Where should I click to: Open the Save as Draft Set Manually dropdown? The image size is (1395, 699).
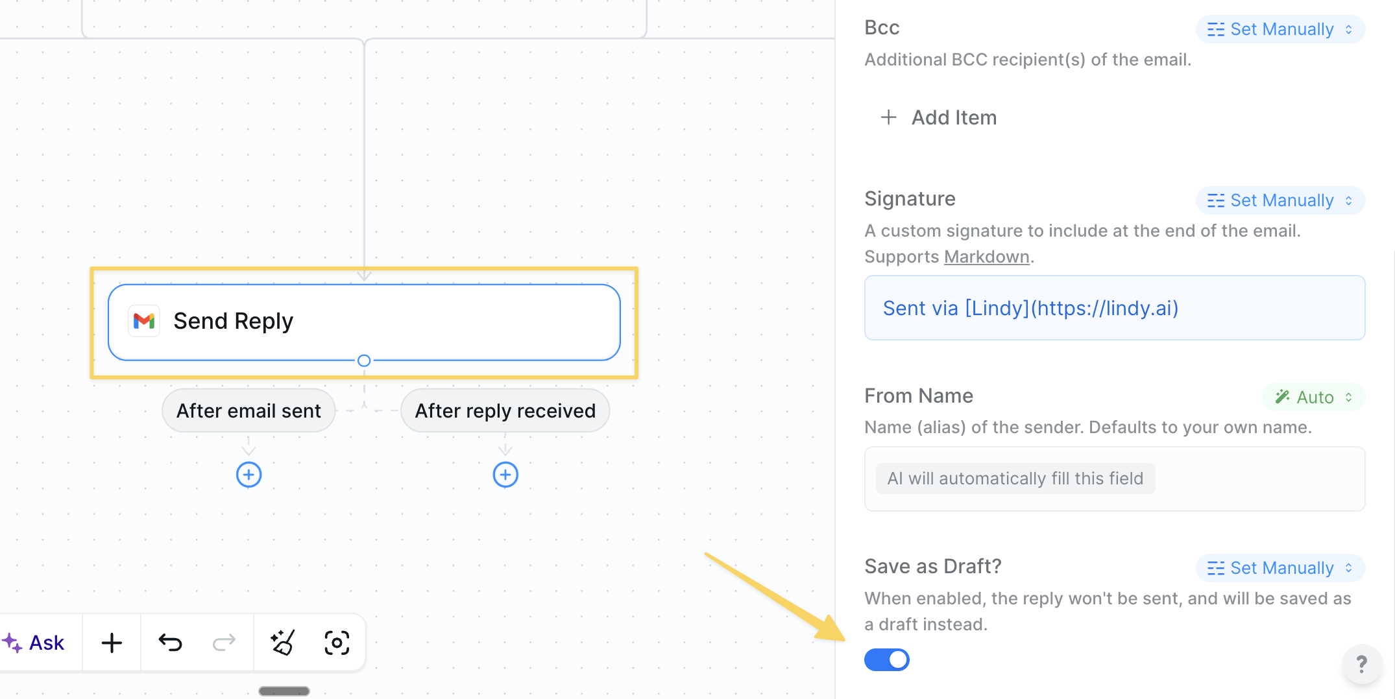[x=1280, y=567]
